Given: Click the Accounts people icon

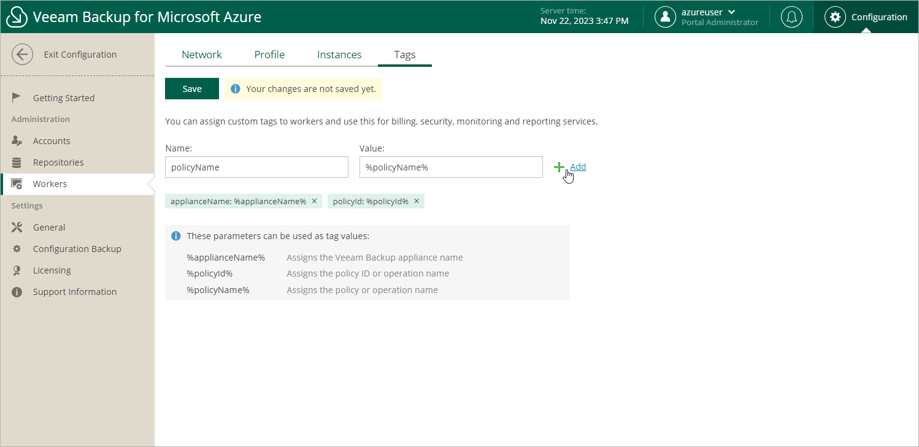Looking at the screenshot, I should click(17, 140).
